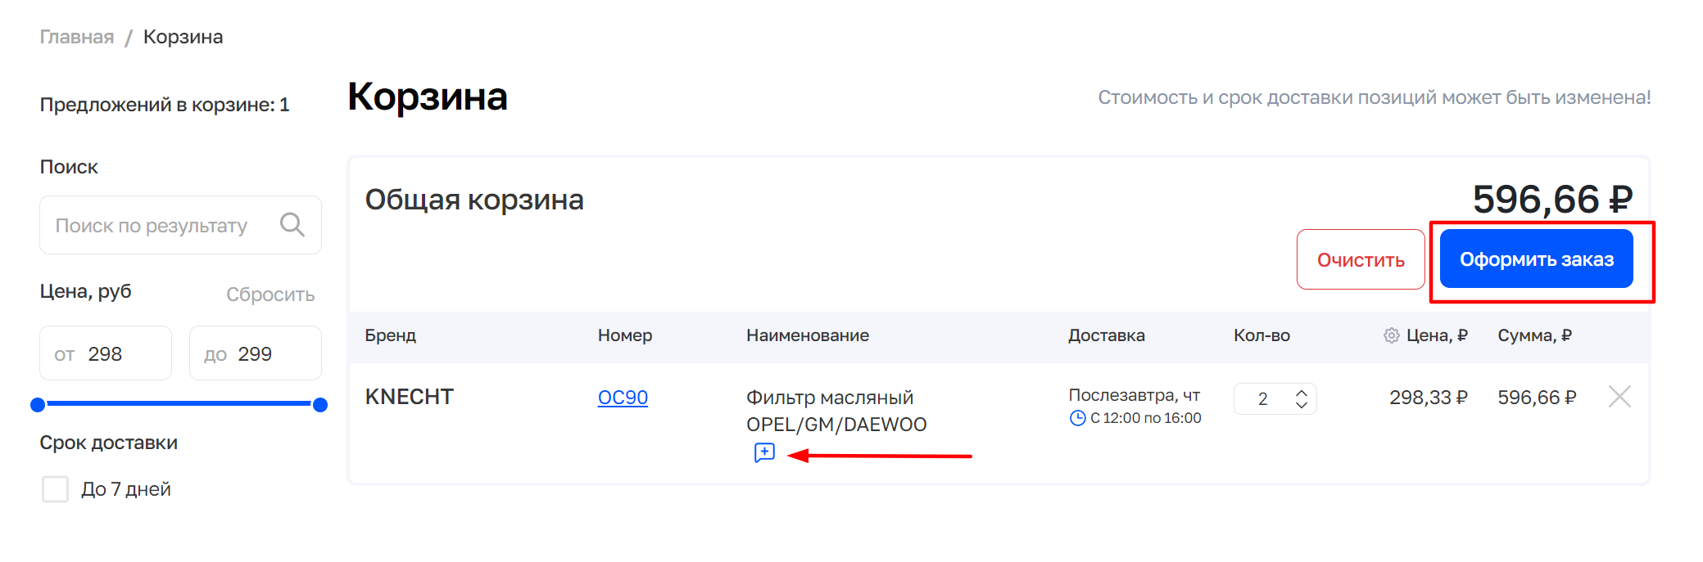Viewport: 1703px width, 562px height.
Task: Click the add comment icon under the product name
Action: pos(764,452)
